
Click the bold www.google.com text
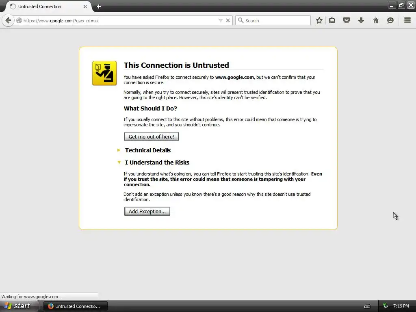(234, 77)
